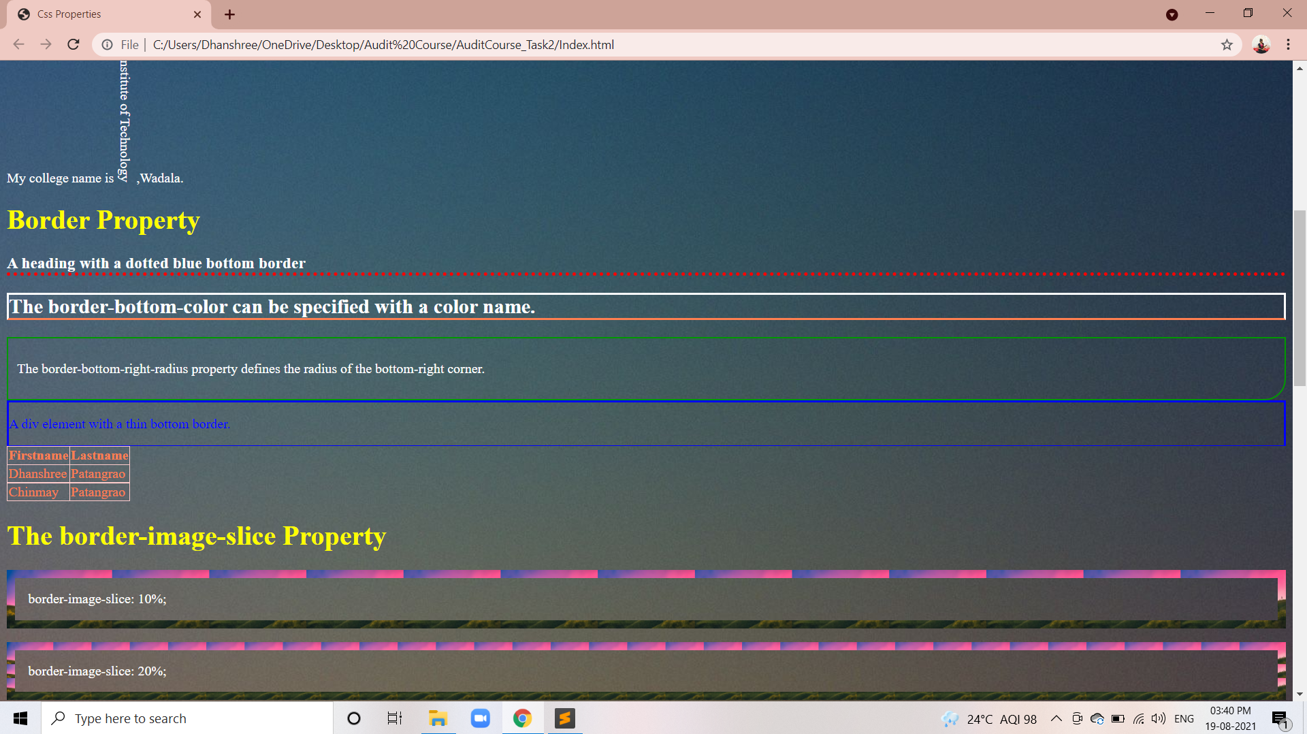
Task: Open a new tab with the plus button
Action: [x=229, y=14]
